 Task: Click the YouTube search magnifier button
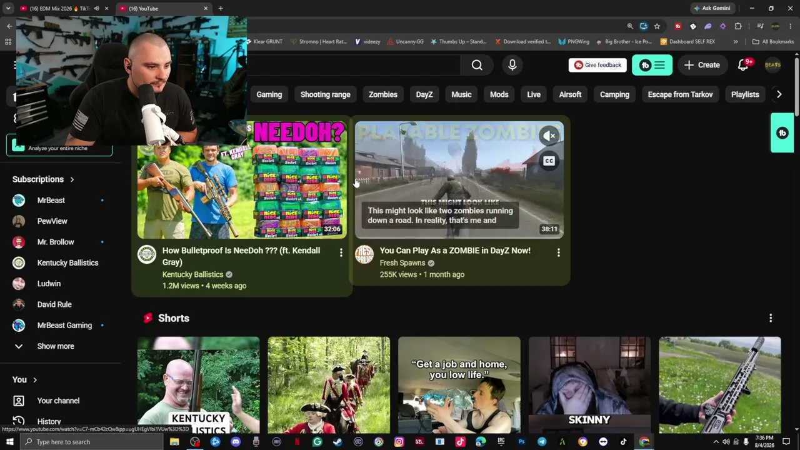[x=477, y=65]
